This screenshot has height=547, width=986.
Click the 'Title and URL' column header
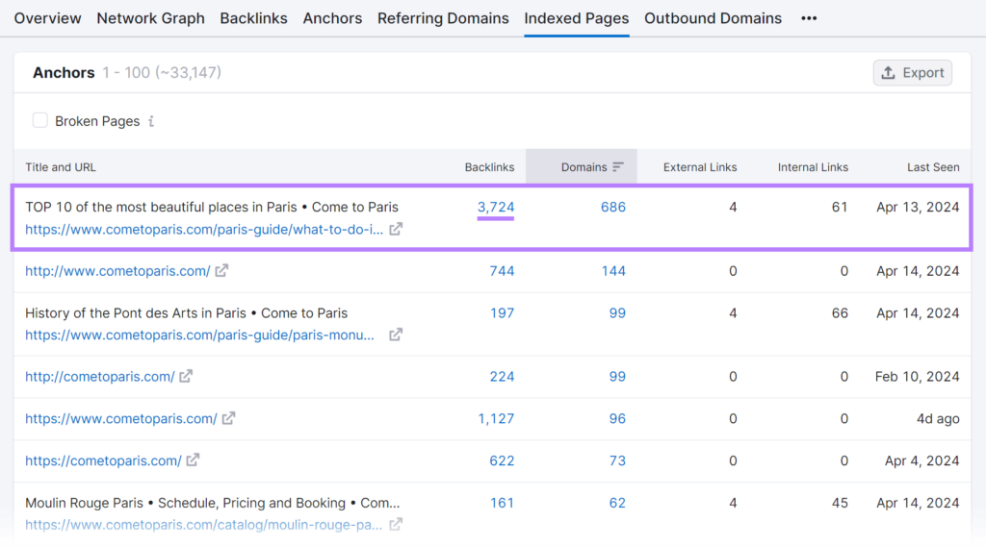61,167
